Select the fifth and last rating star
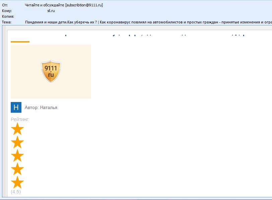This screenshot has width=272, height=200. [x=17, y=182]
